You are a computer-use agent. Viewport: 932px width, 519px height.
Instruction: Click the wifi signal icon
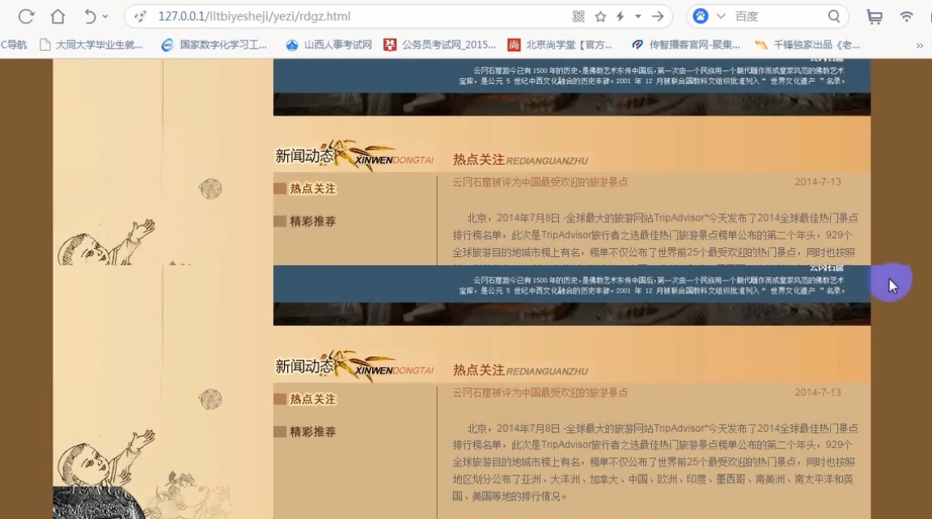pyautogui.click(x=906, y=17)
